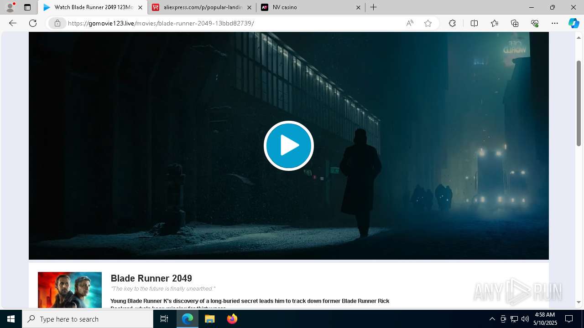Screen dimensions: 584x328
Task: View site information lock icon
Action: click(x=57, y=23)
